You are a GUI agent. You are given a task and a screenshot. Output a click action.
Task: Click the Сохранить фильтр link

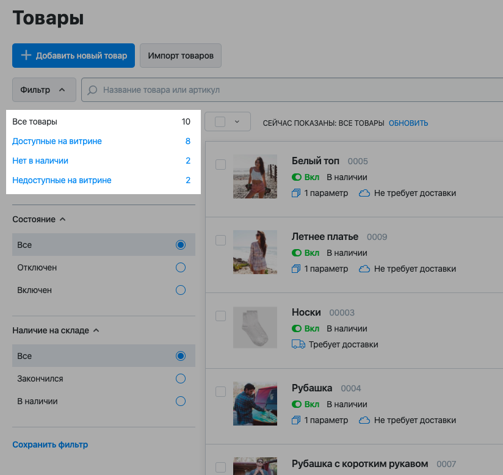click(50, 444)
